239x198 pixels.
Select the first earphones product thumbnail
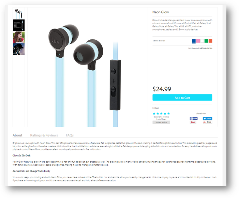click(x=19, y=14)
